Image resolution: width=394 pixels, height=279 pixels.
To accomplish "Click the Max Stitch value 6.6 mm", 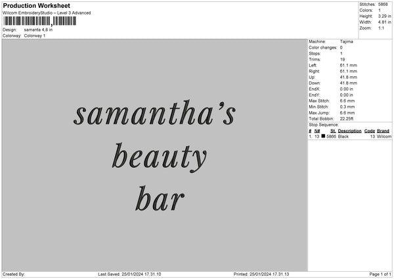I will click(x=347, y=101).
